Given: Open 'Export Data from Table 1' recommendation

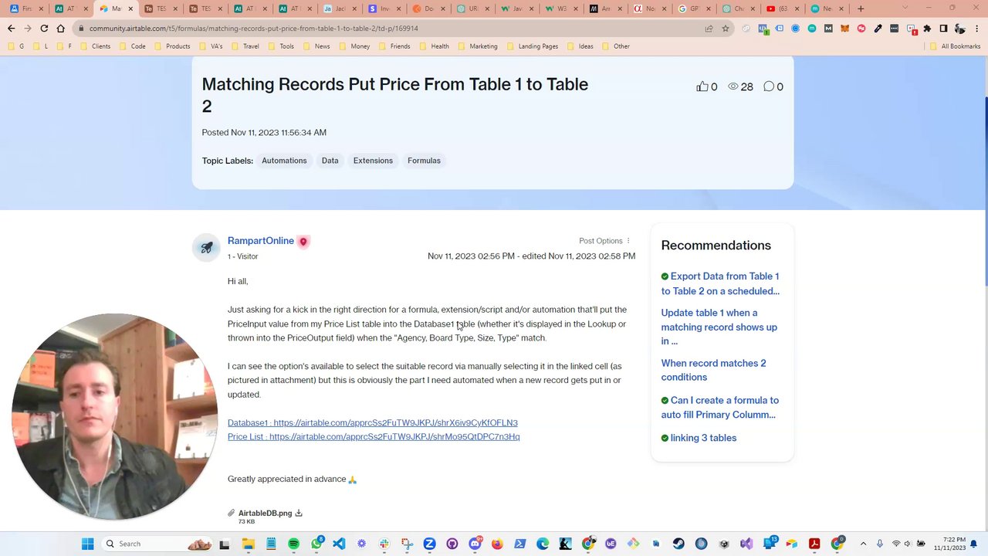Looking at the screenshot, I should pos(721,283).
